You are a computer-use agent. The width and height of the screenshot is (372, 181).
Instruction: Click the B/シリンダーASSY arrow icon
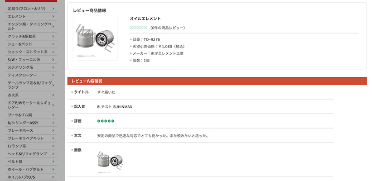53,123
